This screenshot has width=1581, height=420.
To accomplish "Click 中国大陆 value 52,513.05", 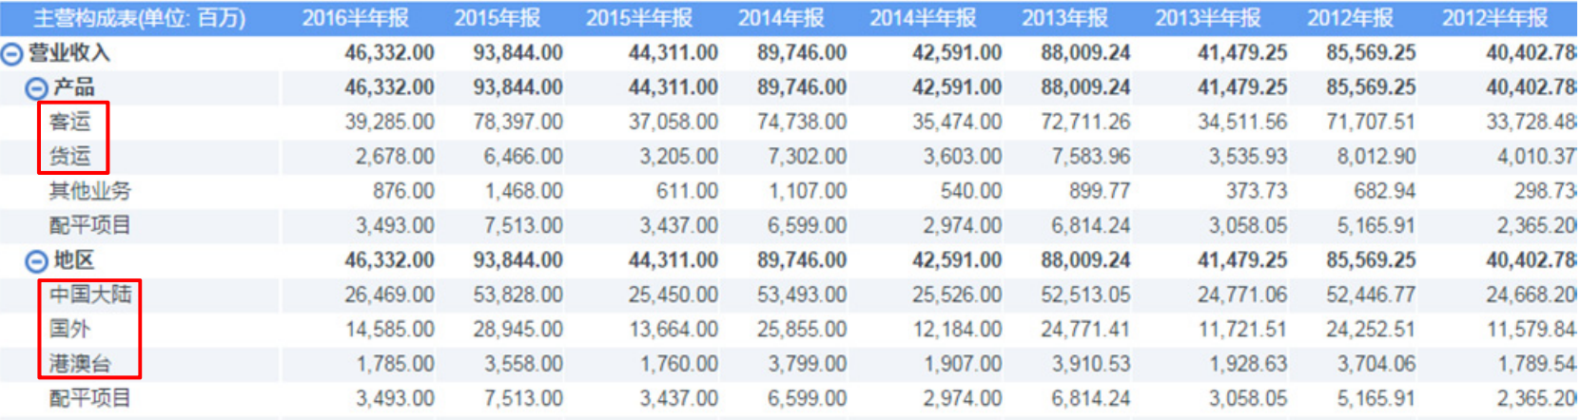I will pyautogui.click(x=1086, y=295).
